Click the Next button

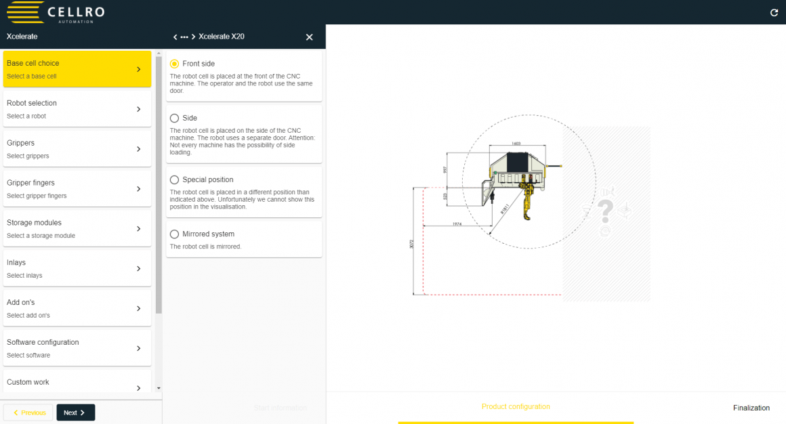[x=76, y=412]
